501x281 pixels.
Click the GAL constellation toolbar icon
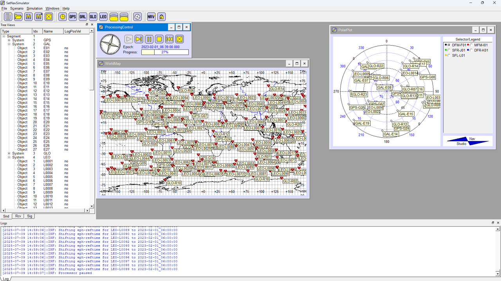(83, 16)
